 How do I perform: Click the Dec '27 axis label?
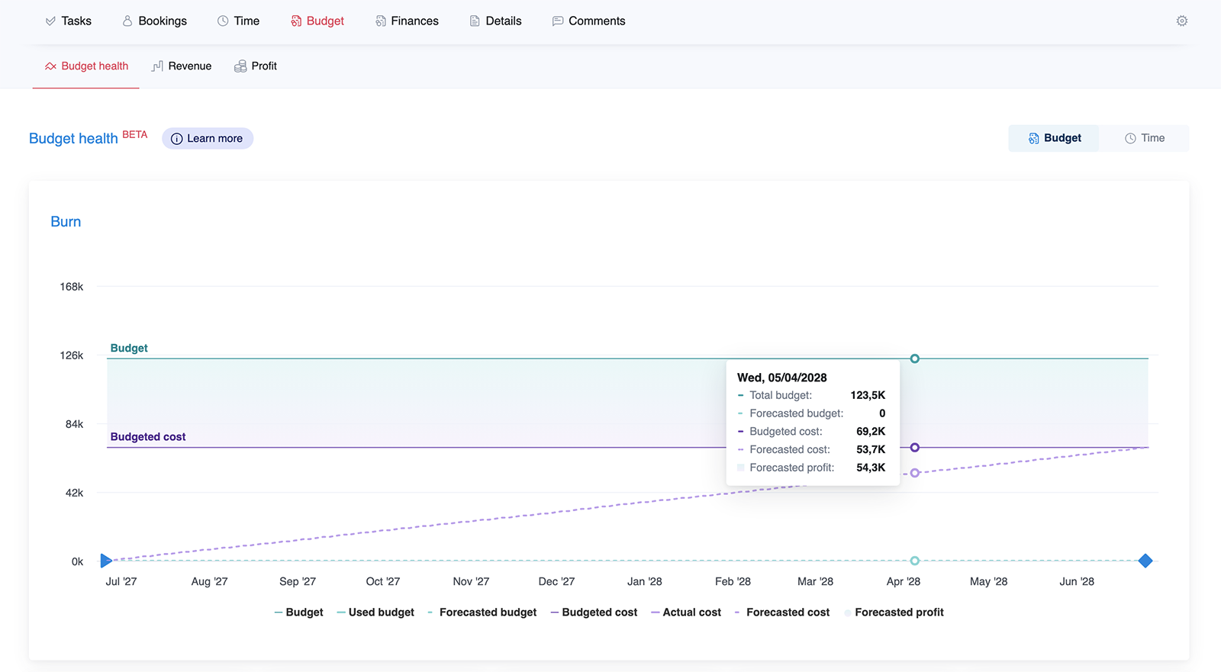(556, 582)
